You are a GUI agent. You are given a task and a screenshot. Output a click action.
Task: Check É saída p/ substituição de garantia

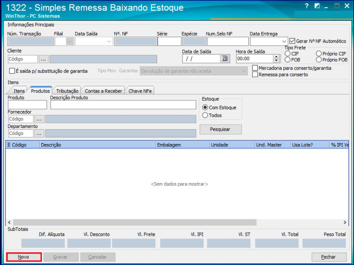coord(12,71)
